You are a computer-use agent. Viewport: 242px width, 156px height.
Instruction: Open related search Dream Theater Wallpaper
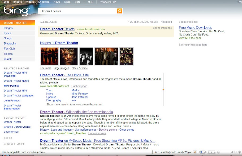pos(19,96)
